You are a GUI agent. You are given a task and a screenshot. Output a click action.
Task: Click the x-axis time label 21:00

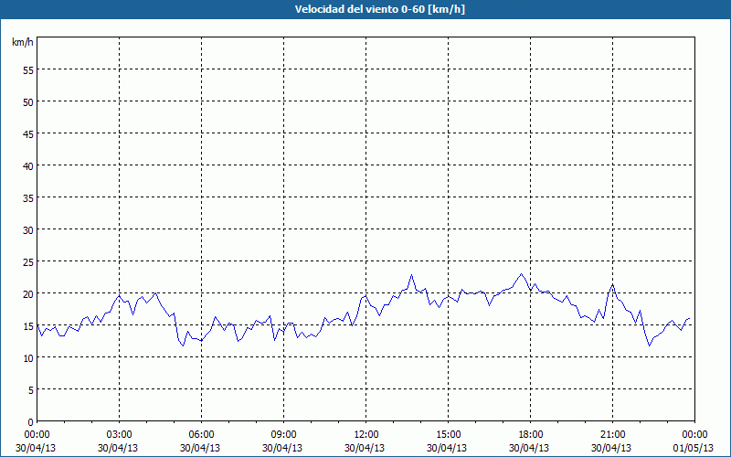[612, 435]
